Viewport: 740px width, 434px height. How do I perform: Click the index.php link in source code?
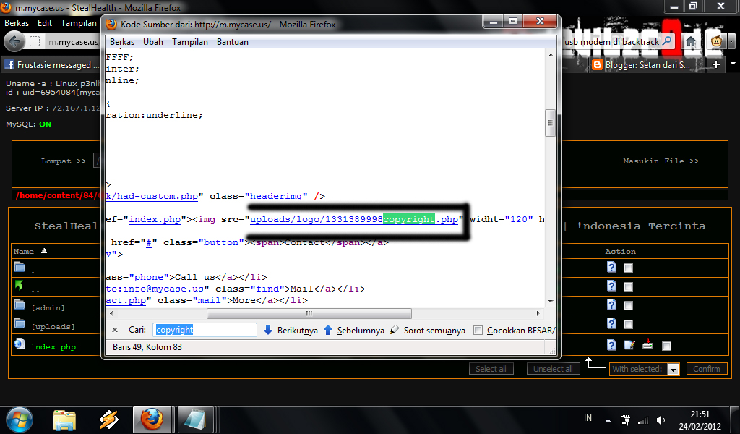[155, 219]
